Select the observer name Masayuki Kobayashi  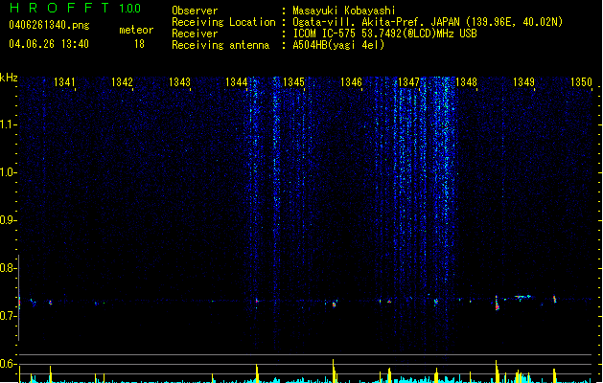(x=344, y=11)
